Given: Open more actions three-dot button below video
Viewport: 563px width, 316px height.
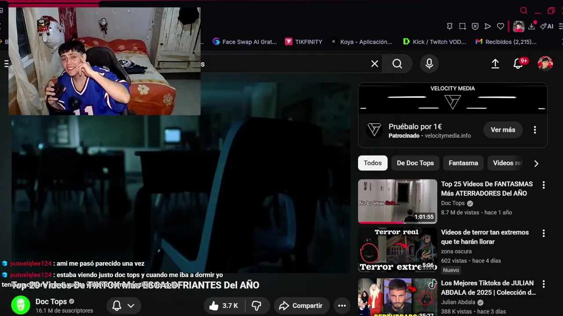Looking at the screenshot, I should 342,306.
